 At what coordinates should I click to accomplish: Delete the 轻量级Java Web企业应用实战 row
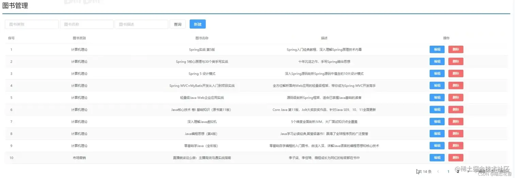click(456, 97)
